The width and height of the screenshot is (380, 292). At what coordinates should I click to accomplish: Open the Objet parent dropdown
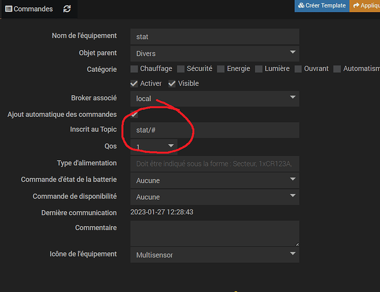click(215, 53)
